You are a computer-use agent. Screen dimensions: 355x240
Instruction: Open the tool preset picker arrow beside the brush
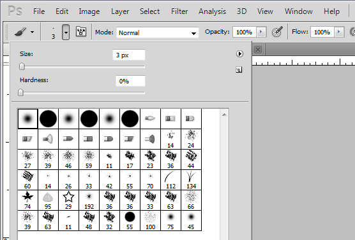[33, 32]
